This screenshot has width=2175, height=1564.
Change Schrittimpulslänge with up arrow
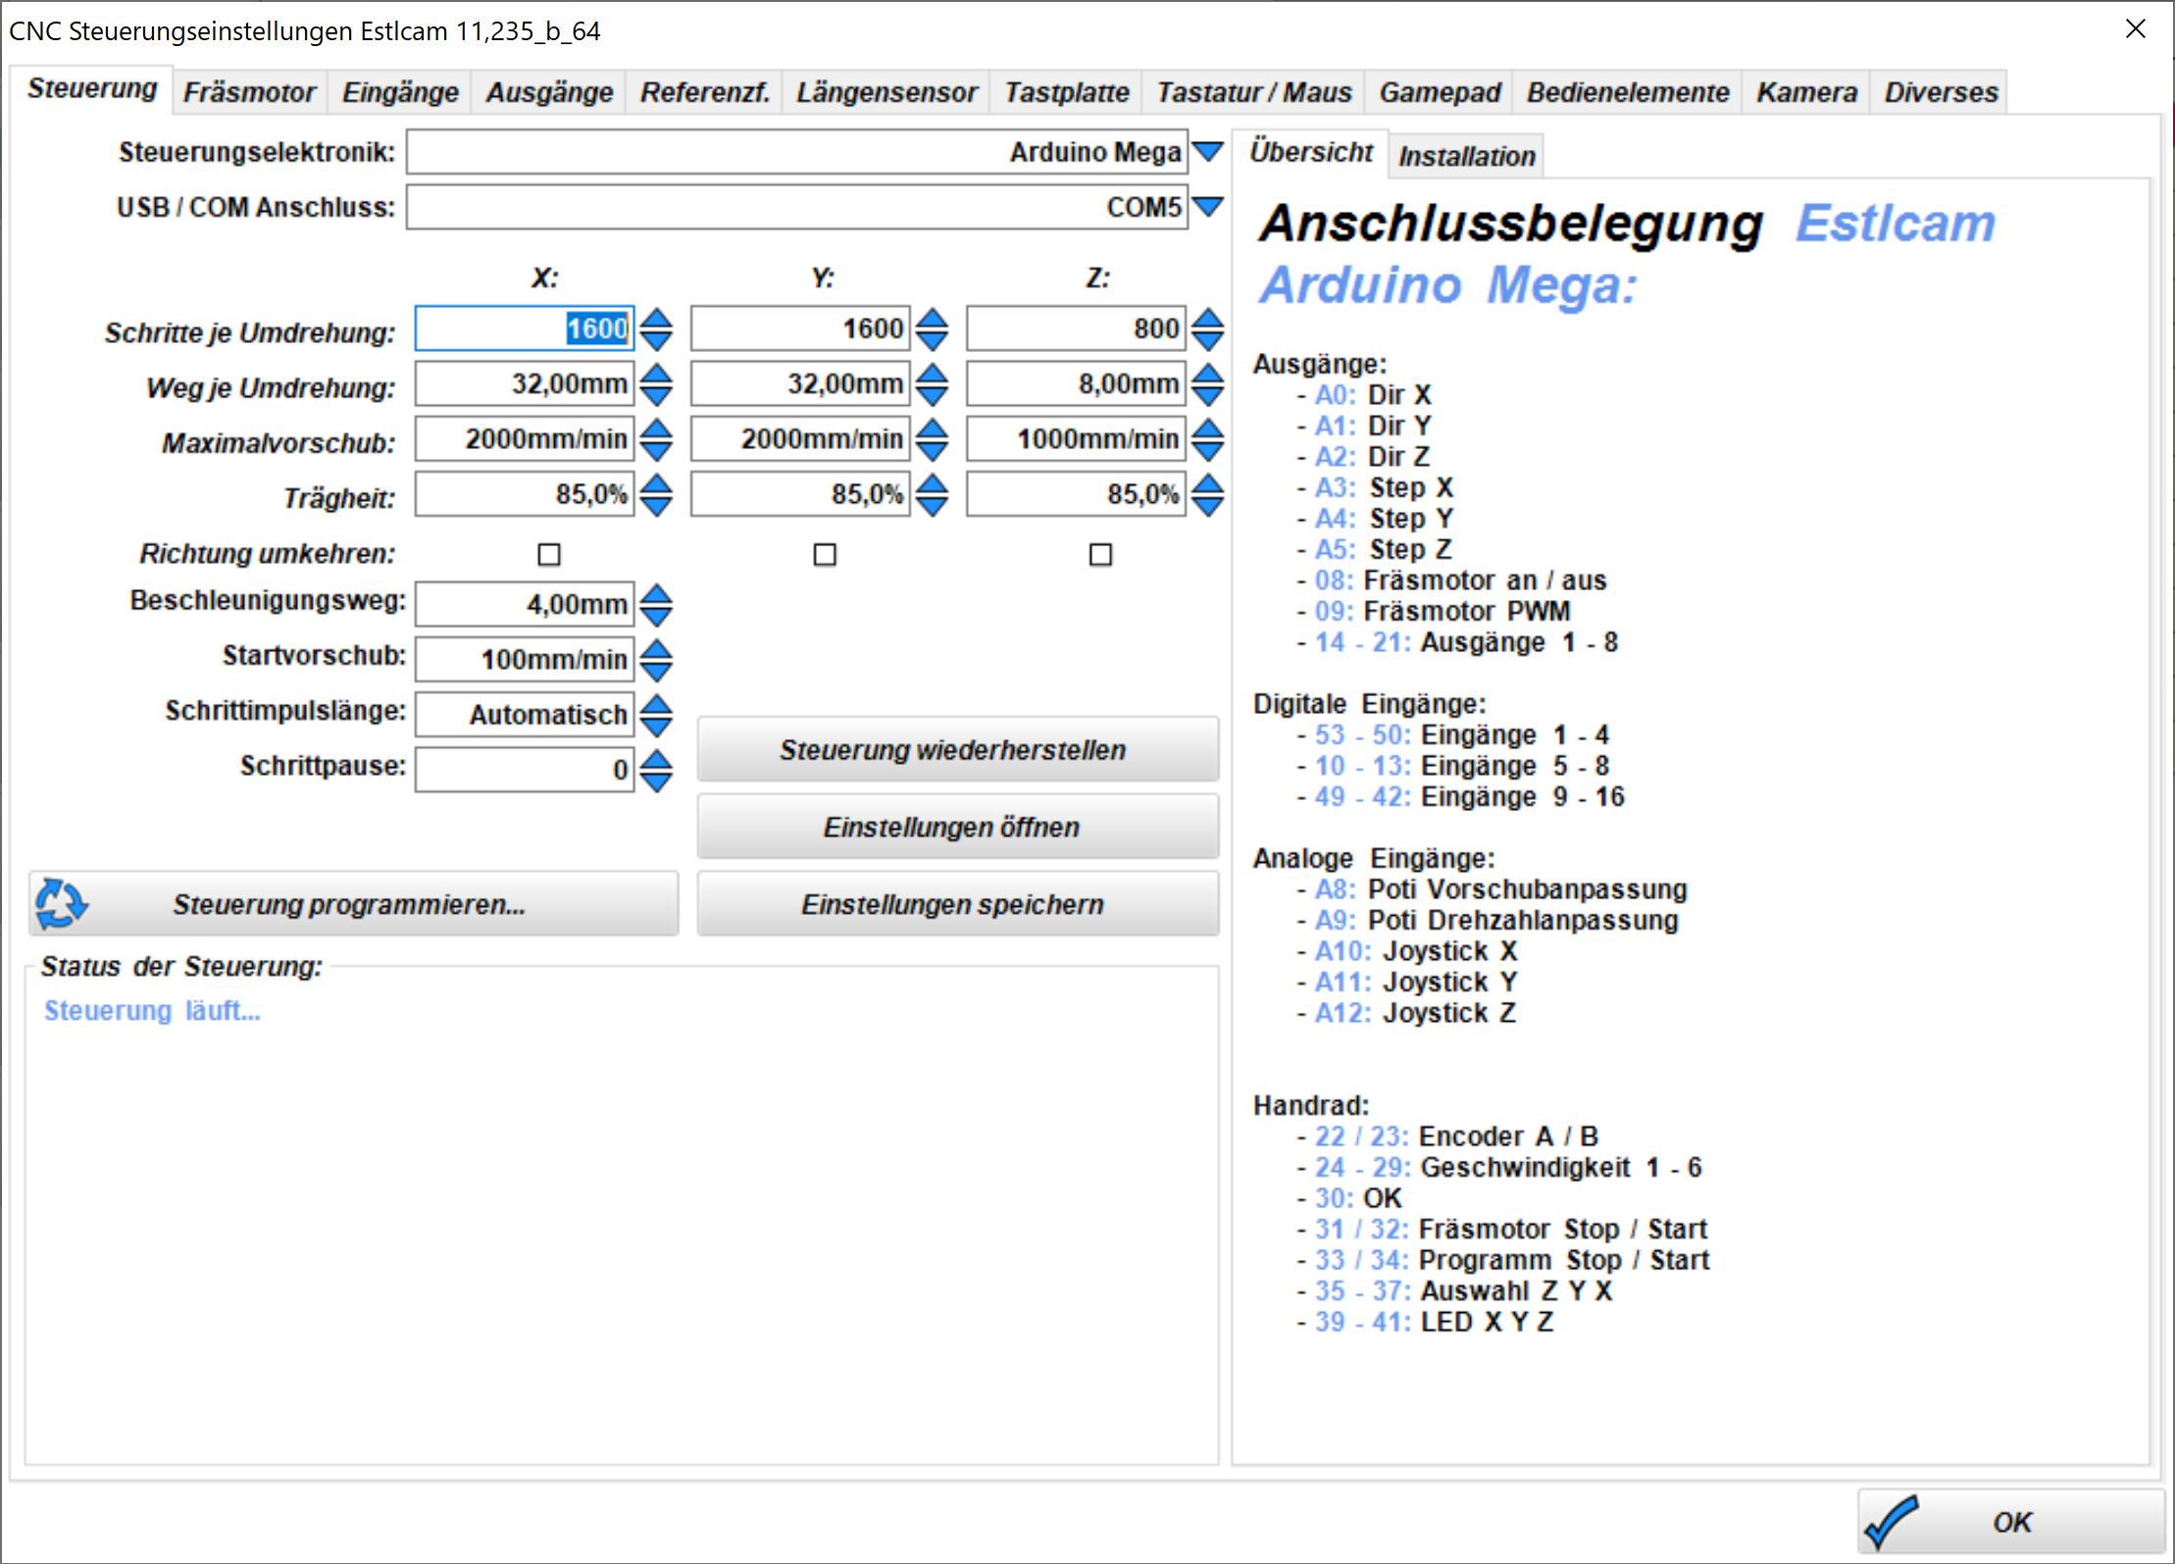coord(656,704)
